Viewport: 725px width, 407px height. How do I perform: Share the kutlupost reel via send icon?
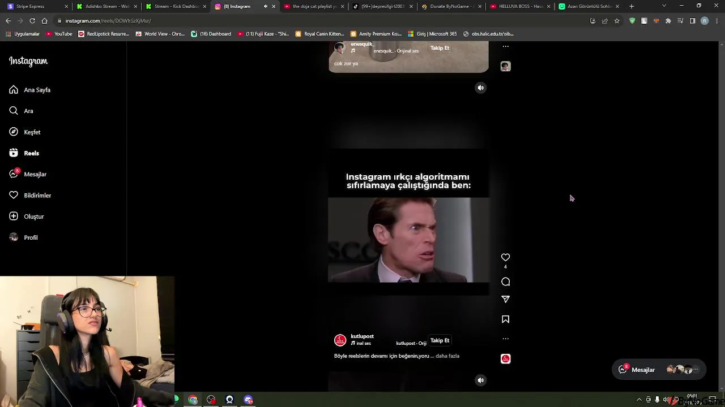point(505,299)
